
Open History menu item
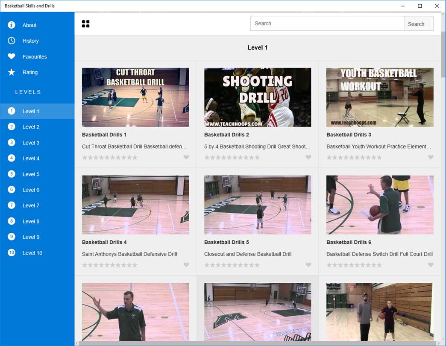(x=30, y=41)
